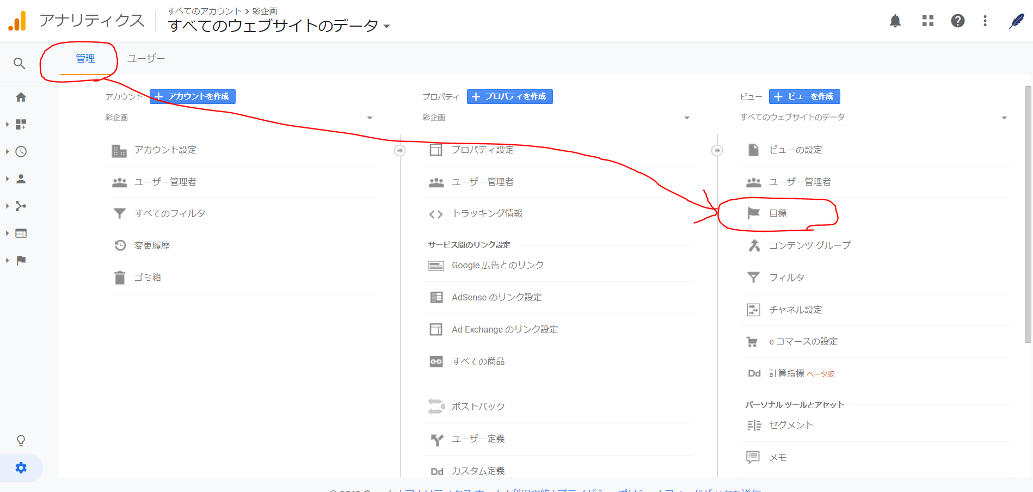The height and width of the screenshot is (492, 1033).
Task: Open the account selector dropdown 彩企画
Action: pyautogui.click(x=239, y=118)
